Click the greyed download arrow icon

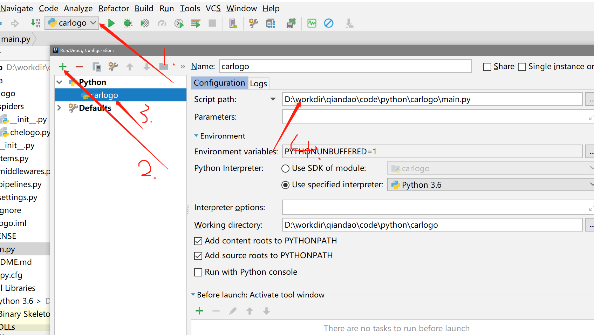click(x=349, y=23)
